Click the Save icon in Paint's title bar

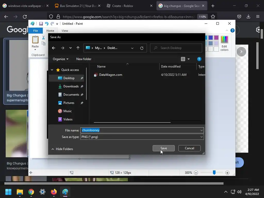click(41, 24)
